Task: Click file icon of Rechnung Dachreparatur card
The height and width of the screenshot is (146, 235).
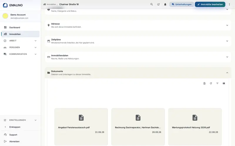Action: [138, 118]
